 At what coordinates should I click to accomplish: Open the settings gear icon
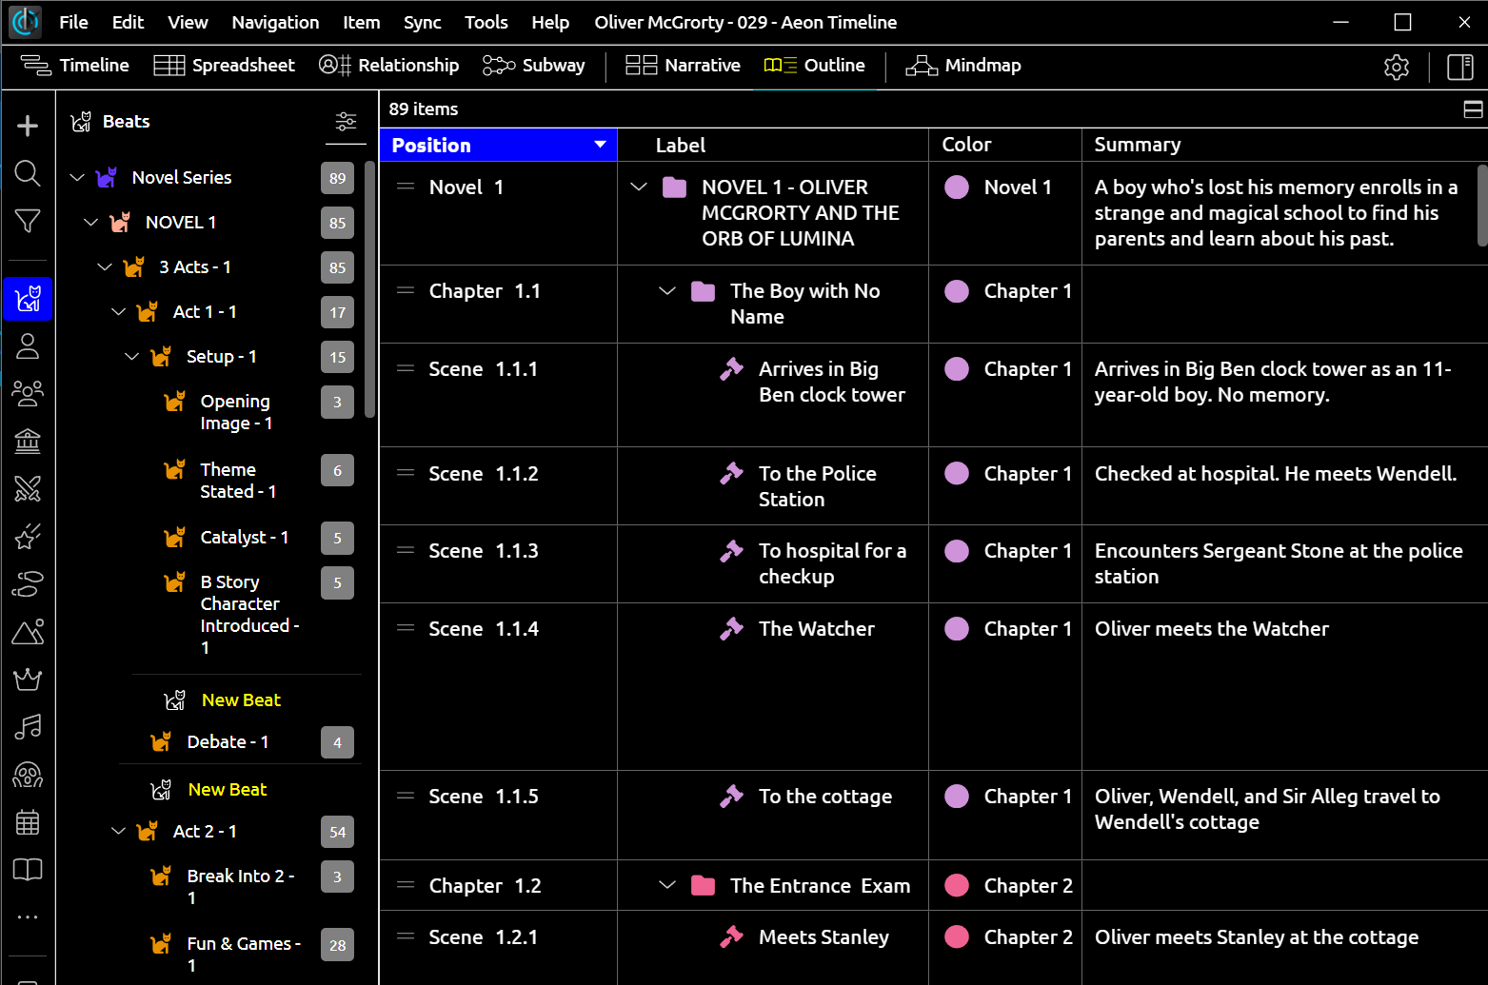(x=1397, y=67)
